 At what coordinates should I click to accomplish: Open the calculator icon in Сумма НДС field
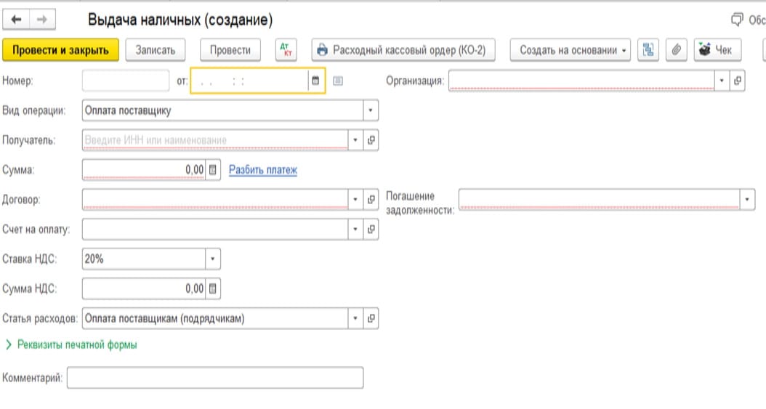click(x=212, y=288)
